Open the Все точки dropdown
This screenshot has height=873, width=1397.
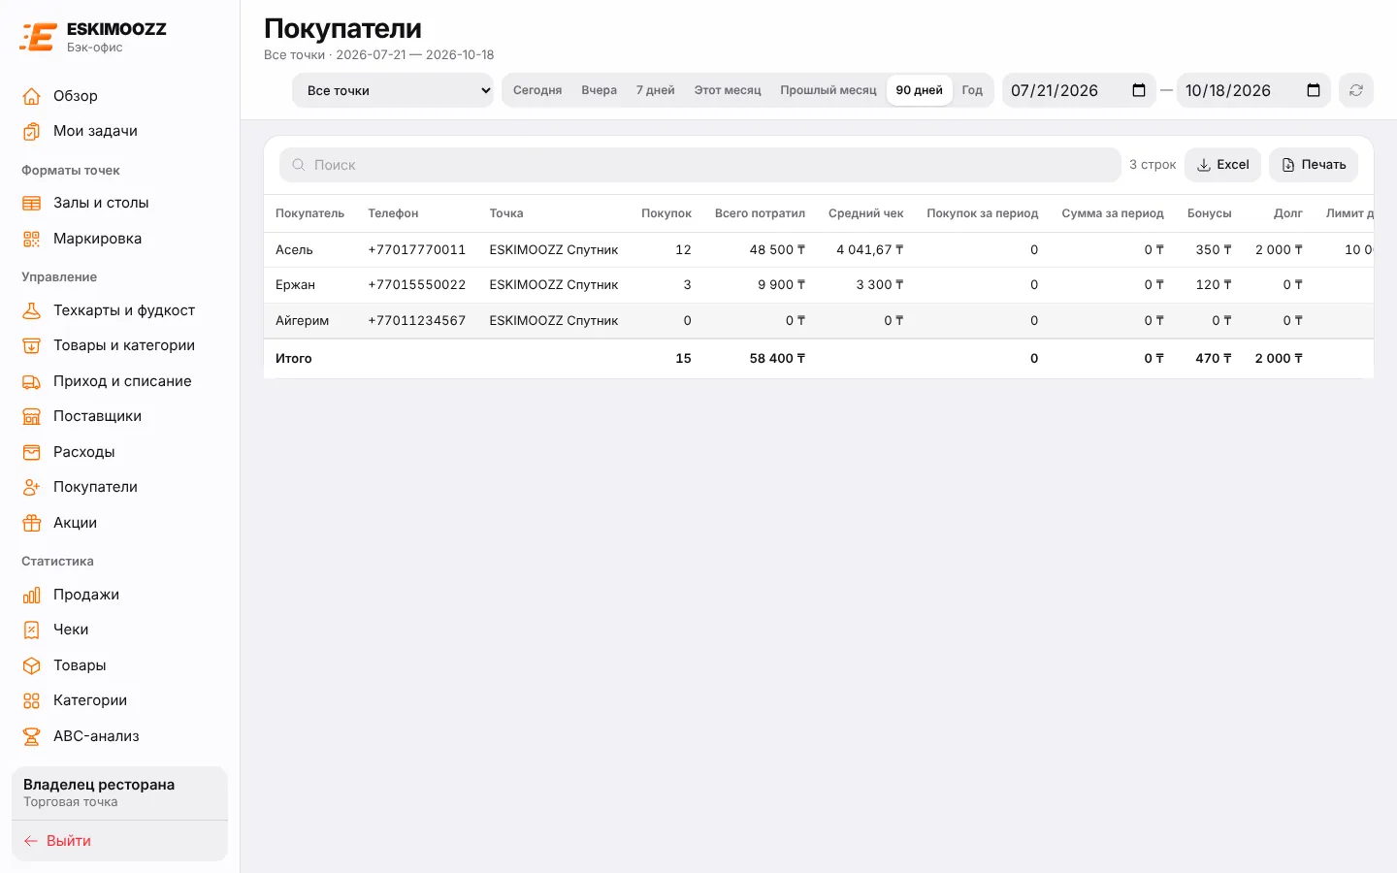click(x=393, y=90)
